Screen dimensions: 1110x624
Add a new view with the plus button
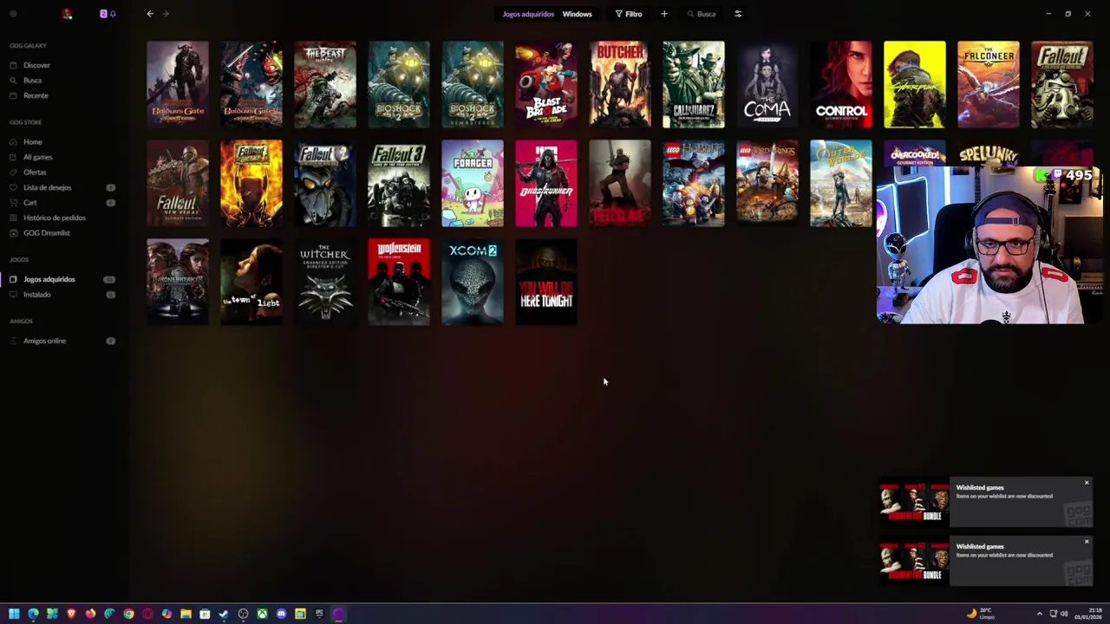[664, 14]
